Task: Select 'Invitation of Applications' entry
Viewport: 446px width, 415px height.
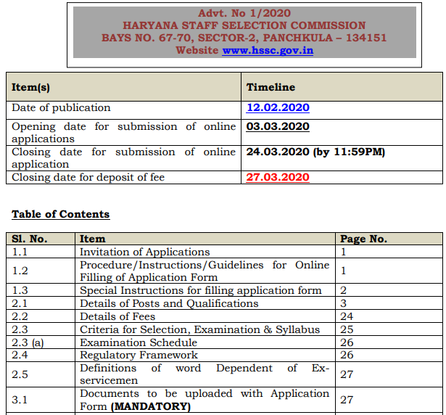Action: click(x=145, y=252)
